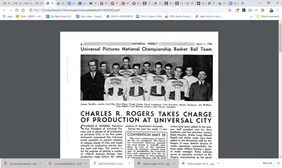Click the basketball team photo in PDF
The height and width of the screenshot is (168, 282).
(x=147, y=78)
